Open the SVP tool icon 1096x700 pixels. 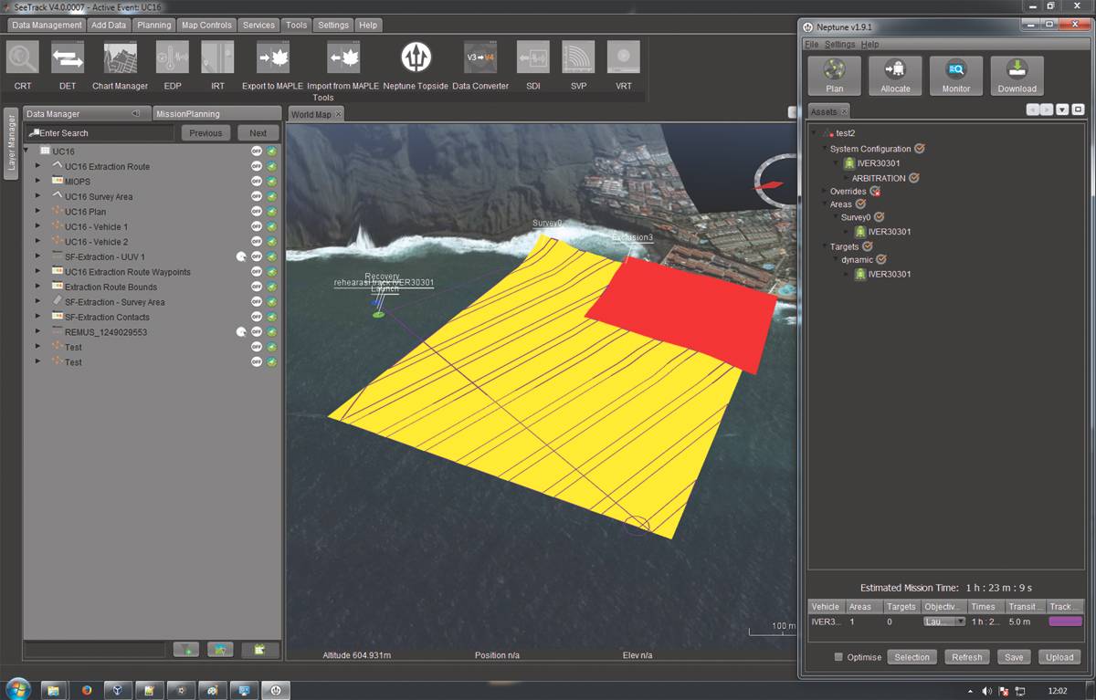[x=578, y=57]
